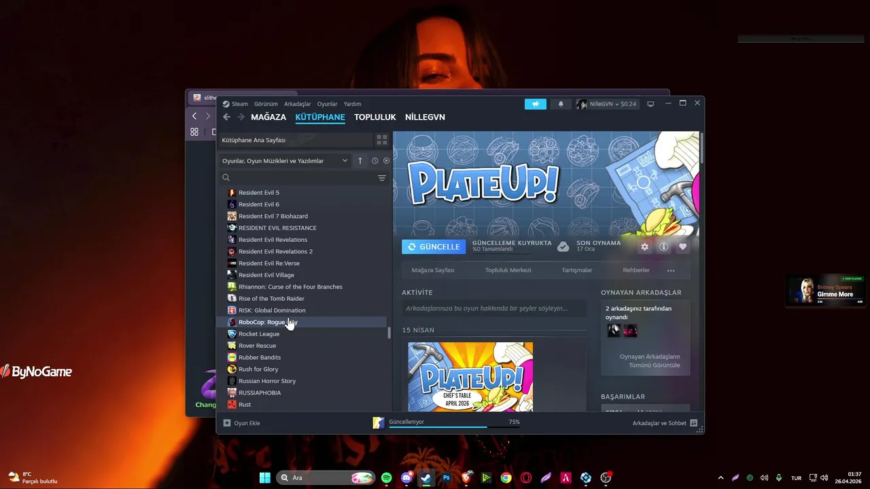This screenshot has width=870, height=489.
Task: Click the Steam cloud sync status icon
Action: click(x=563, y=247)
